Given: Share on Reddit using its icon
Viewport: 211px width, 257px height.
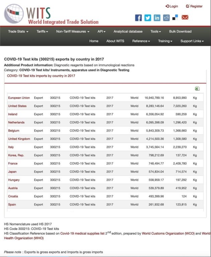Looking at the screenshot, I should coord(166,18).
